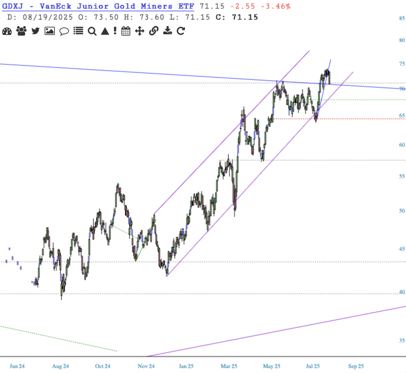Screen dimensions: 406x373
Task: Click the date D: 08/19/2025
Action: [40, 17]
